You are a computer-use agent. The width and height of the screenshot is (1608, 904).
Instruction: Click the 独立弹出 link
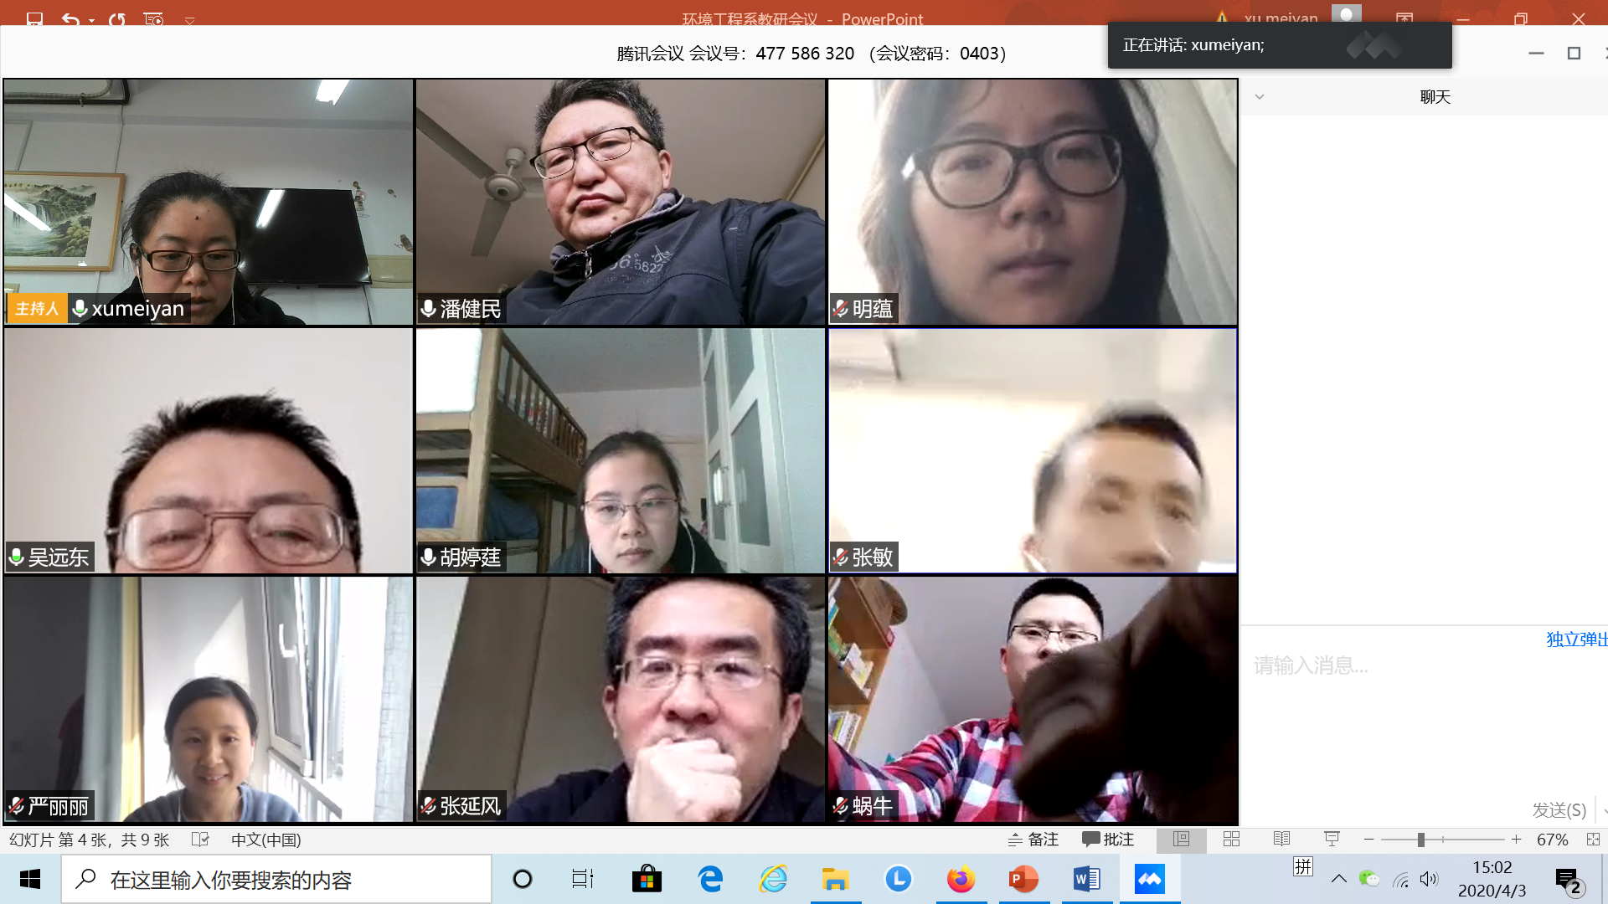tap(1575, 639)
